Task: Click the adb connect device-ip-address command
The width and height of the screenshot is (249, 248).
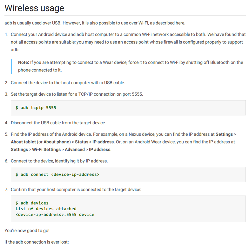Action: 57,174
